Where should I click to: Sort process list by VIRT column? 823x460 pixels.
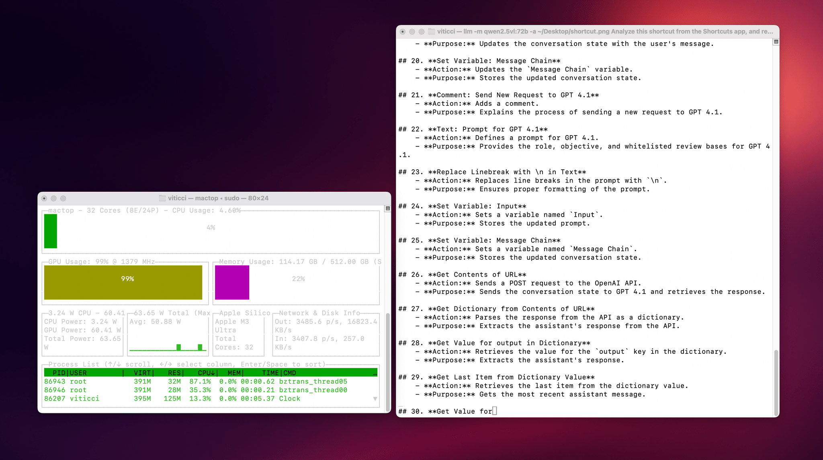(x=143, y=373)
